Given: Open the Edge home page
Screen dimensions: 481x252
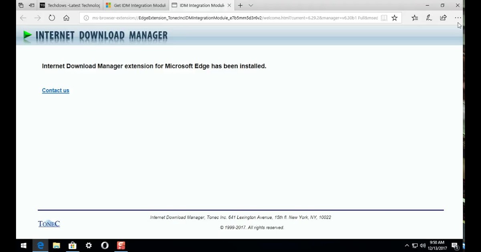Looking at the screenshot, I should click(x=67, y=18).
